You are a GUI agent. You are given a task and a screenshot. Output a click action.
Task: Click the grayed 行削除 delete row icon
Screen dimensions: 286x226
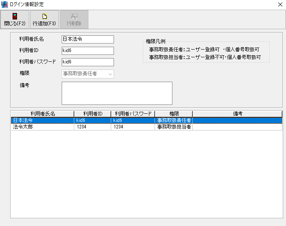(x=74, y=16)
